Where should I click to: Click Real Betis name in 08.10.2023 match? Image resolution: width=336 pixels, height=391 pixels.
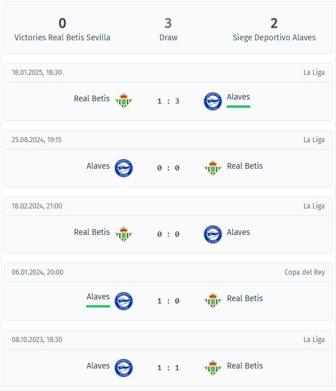click(245, 366)
